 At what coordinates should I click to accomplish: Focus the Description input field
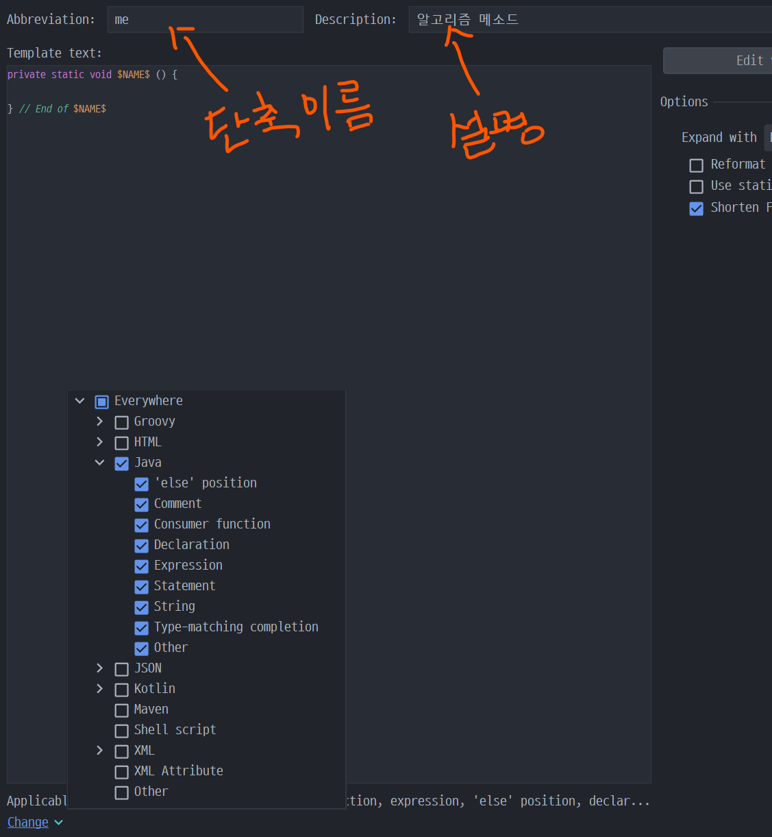tap(590, 19)
